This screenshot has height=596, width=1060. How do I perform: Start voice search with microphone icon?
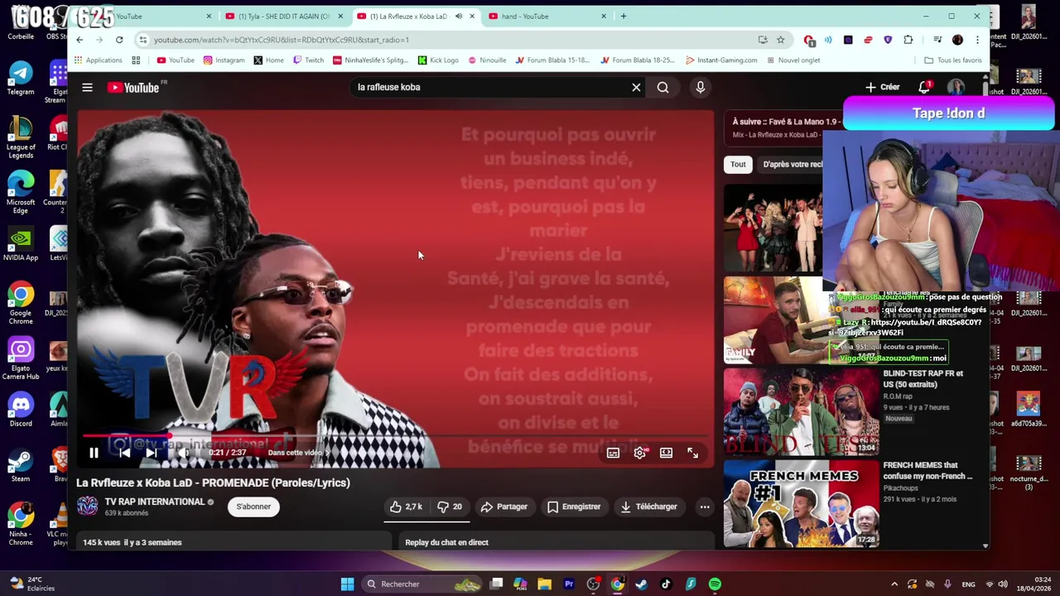[701, 87]
